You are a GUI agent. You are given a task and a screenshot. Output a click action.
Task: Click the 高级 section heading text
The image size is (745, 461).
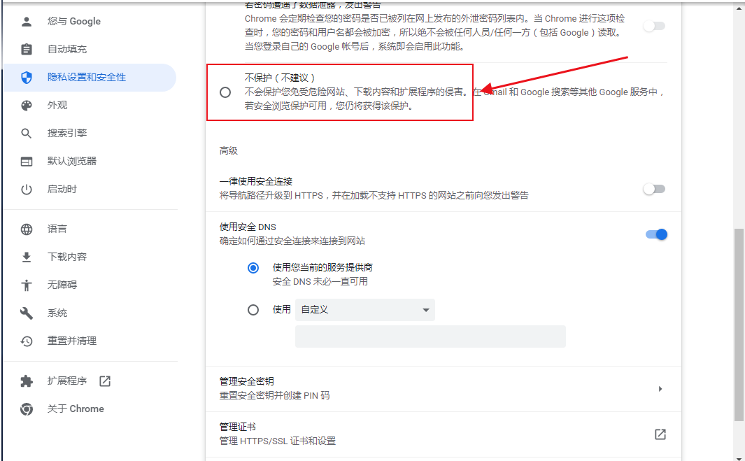229,150
